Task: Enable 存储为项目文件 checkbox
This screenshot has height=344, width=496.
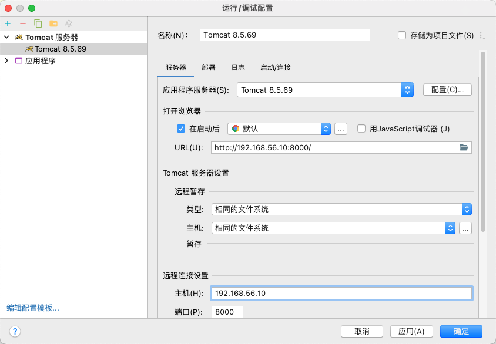Action: [x=402, y=35]
